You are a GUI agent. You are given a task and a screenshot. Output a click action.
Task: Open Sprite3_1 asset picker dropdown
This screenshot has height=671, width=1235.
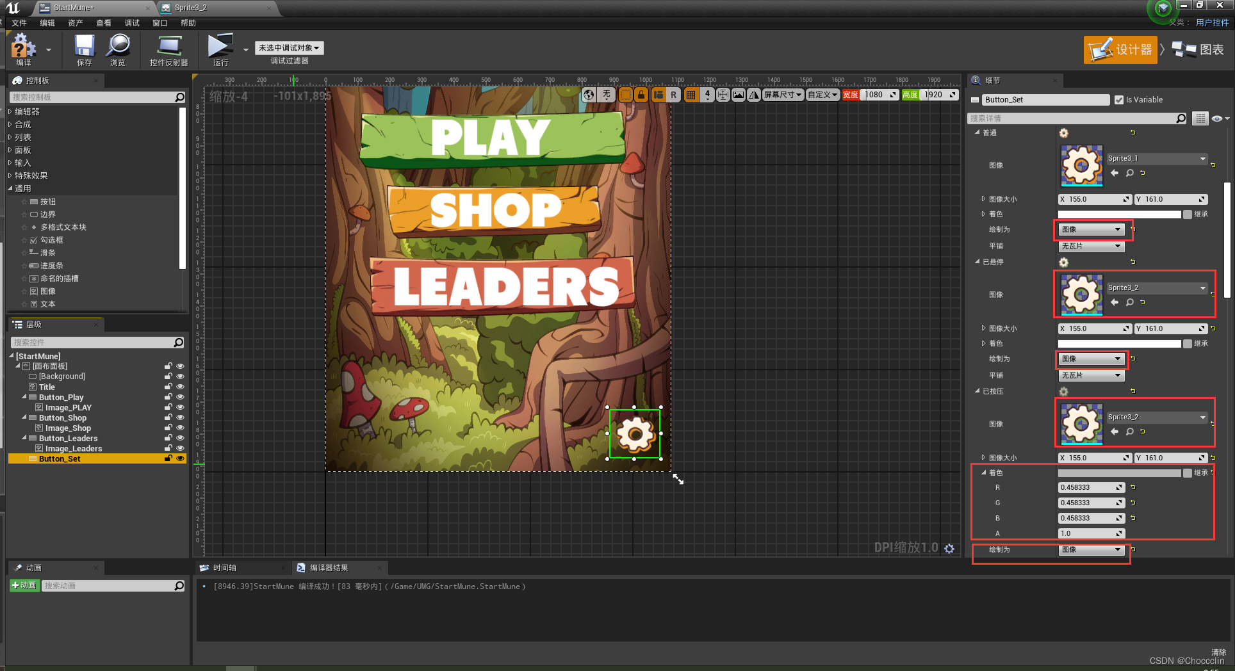pos(1157,159)
